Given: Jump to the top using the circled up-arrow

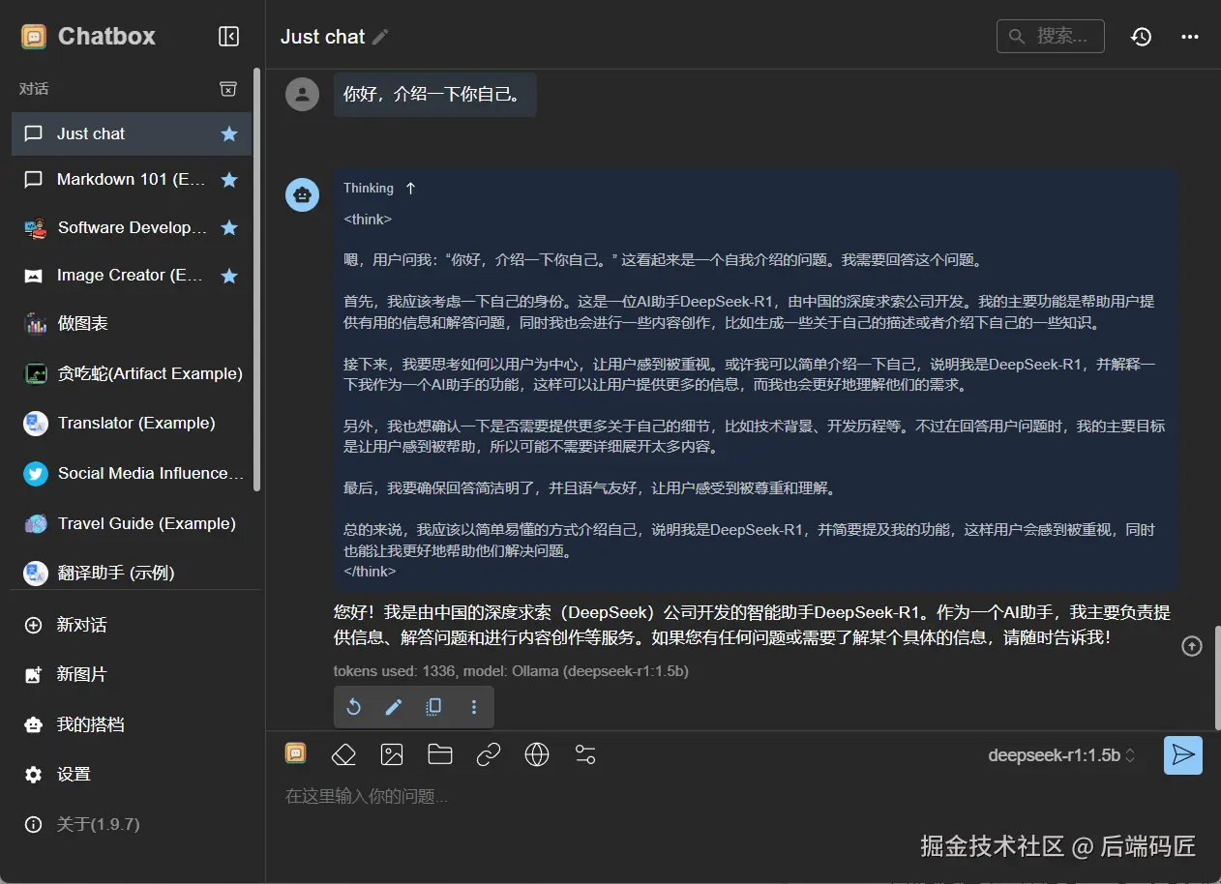Looking at the screenshot, I should [x=1192, y=646].
